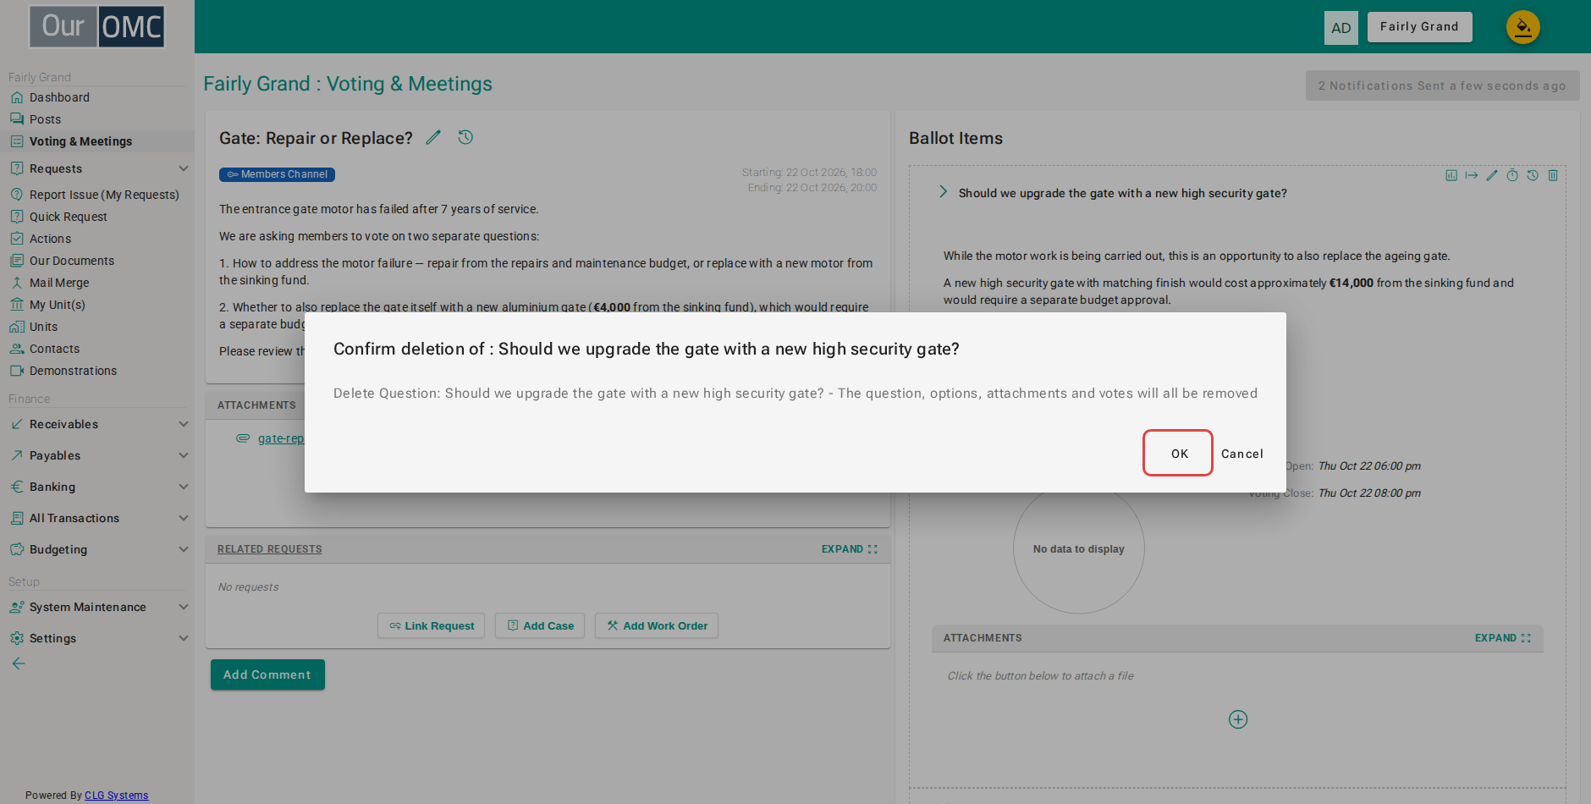Expand the ballot Attachments section

[x=1503, y=638]
